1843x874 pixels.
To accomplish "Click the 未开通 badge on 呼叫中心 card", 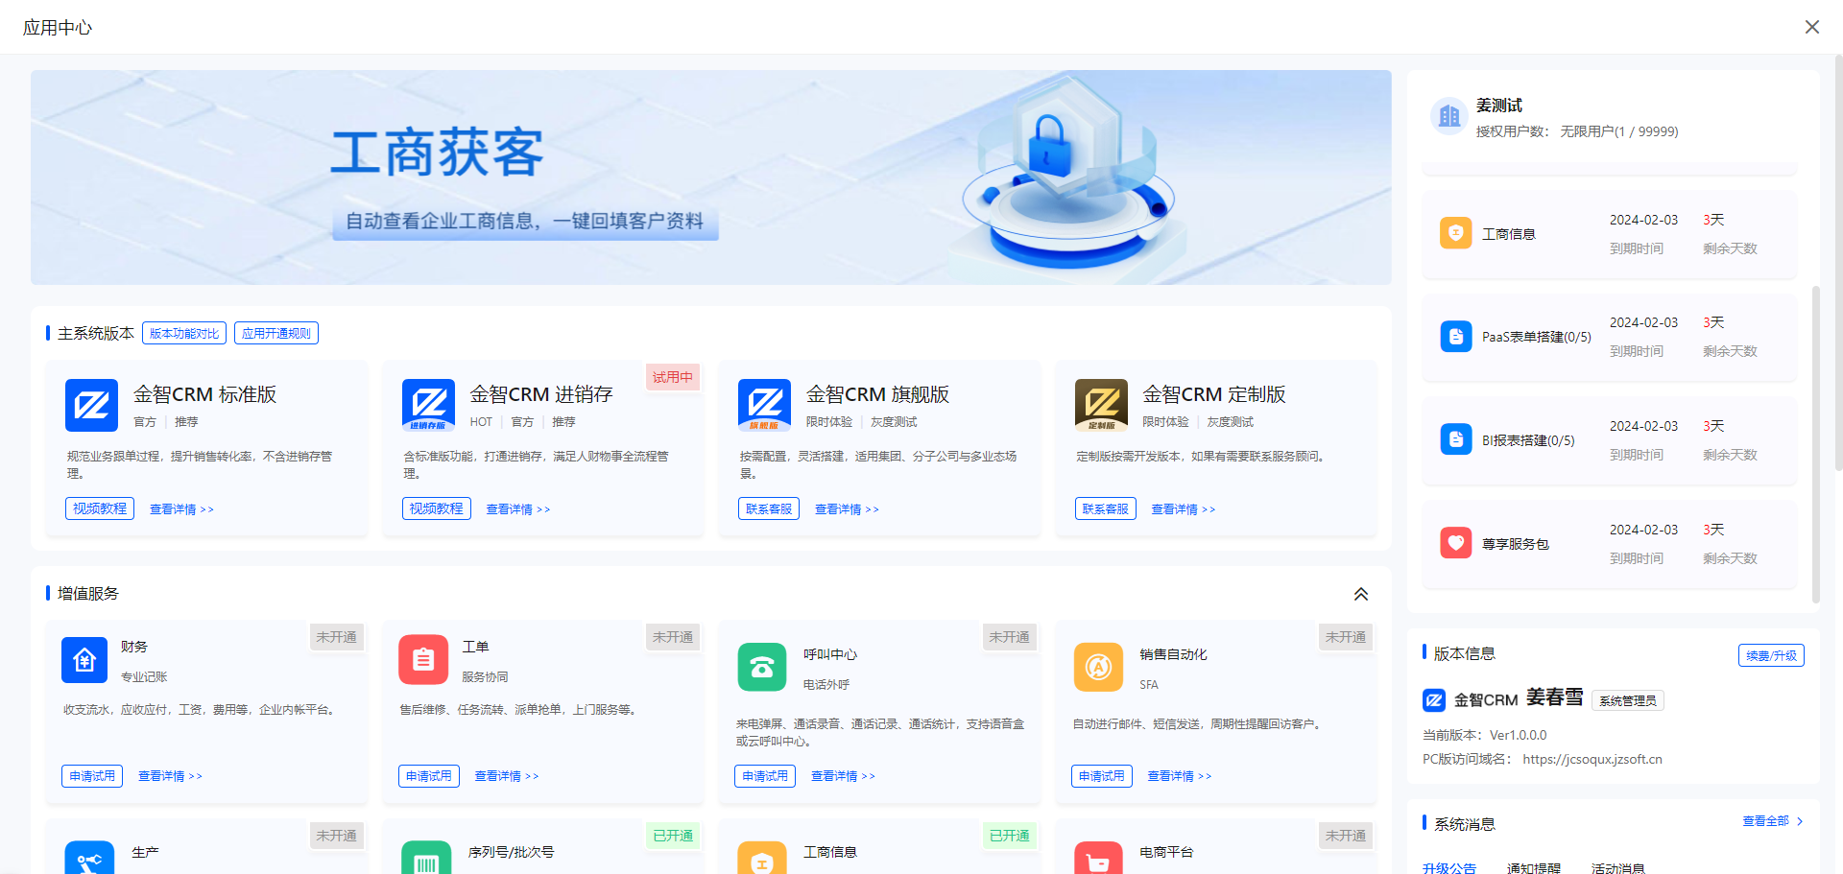I will [x=1010, y=637].
